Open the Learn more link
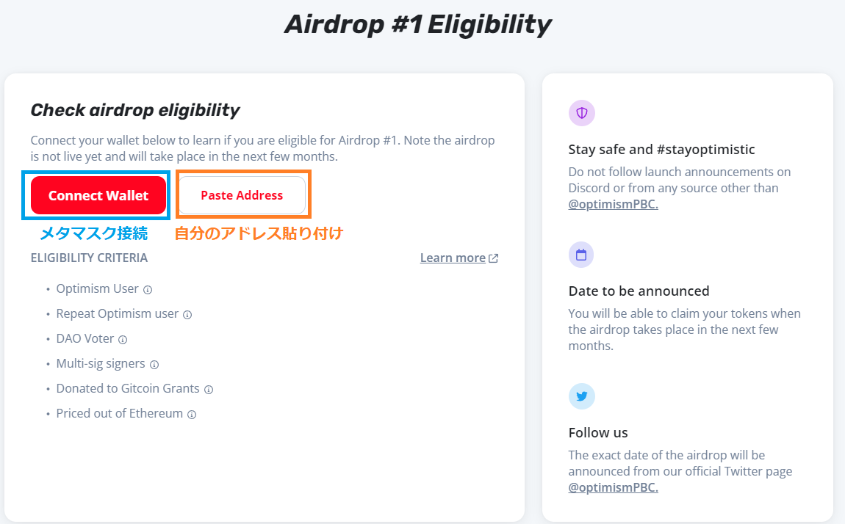Image resolution: width=845 pixels, height=524 pixels. click(x=453, y=258)
